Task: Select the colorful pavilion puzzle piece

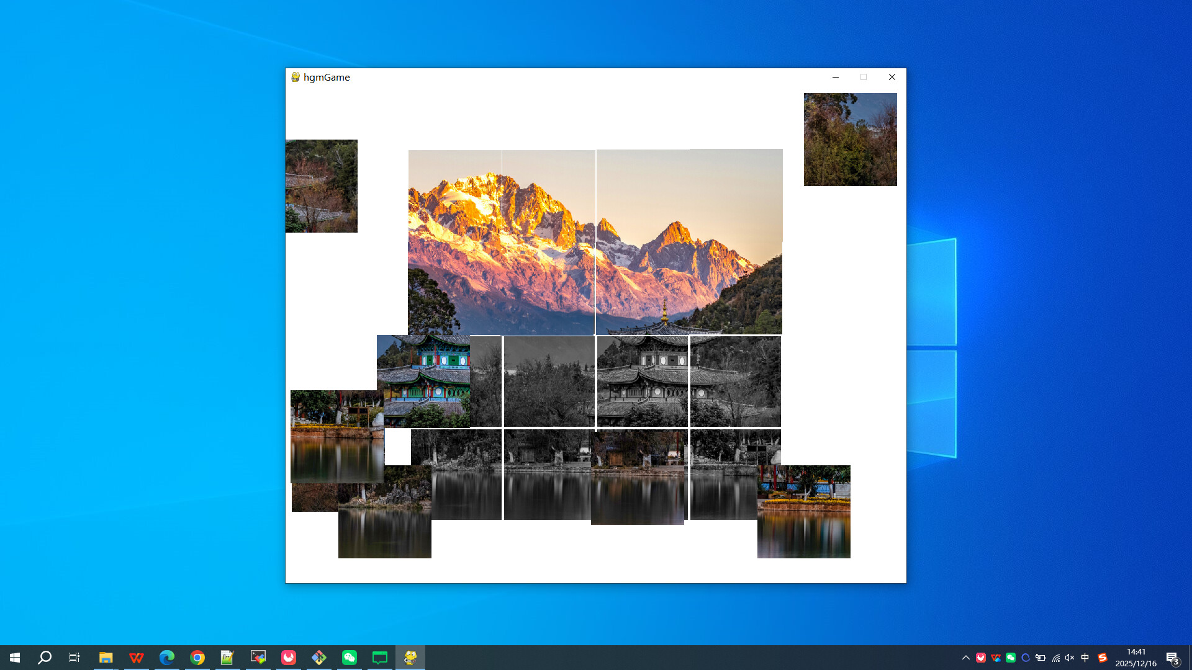Action: [425, 380]
